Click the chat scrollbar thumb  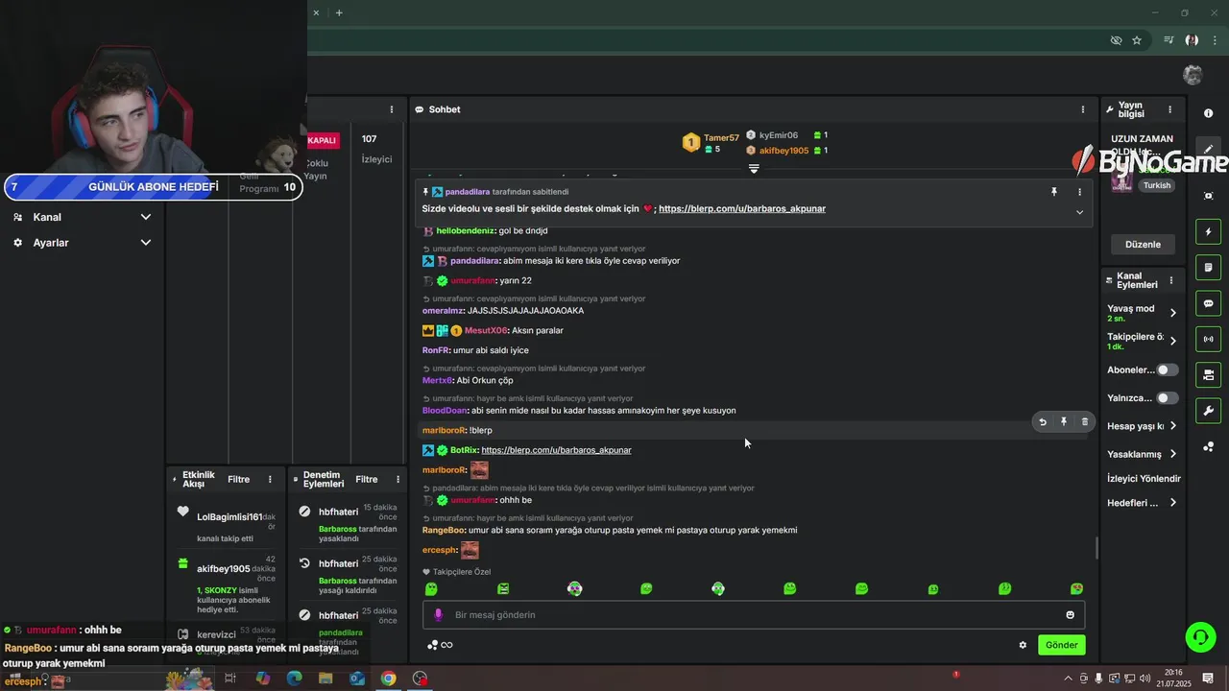coord(1096,548)
